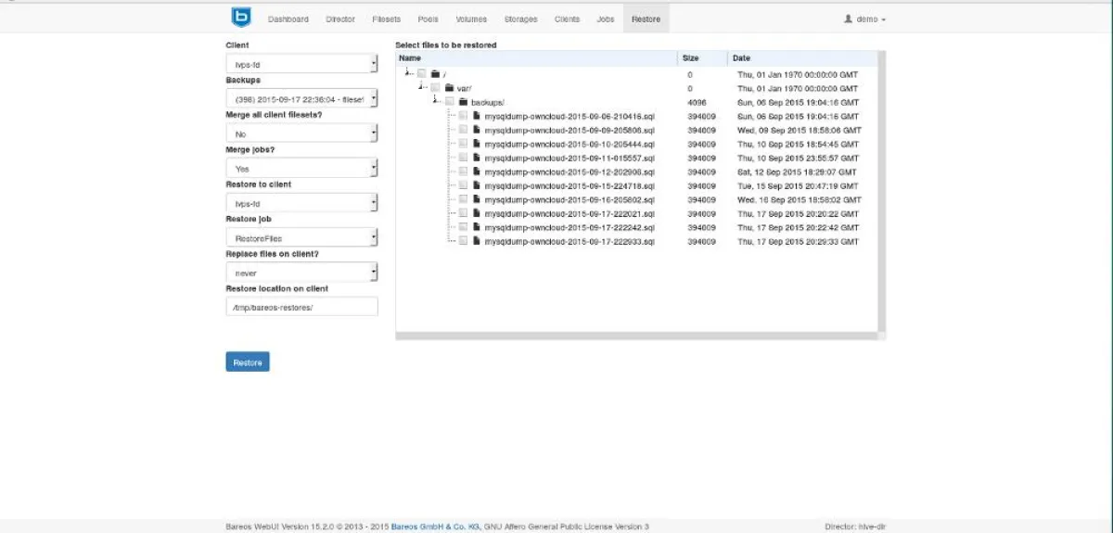Click the backups/ folder icon

tap(463, 101)
